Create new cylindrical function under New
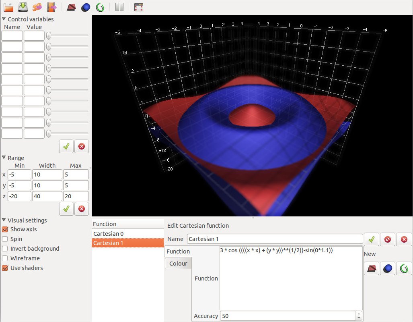413x322 pixels. (404, 269)
